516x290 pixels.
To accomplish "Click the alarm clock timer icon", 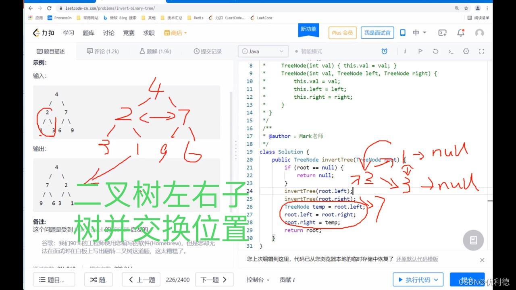I will 385,51.
